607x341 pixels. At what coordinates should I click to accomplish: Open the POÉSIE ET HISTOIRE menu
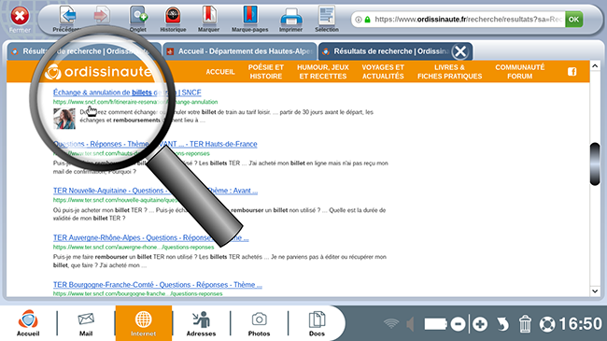266,72
